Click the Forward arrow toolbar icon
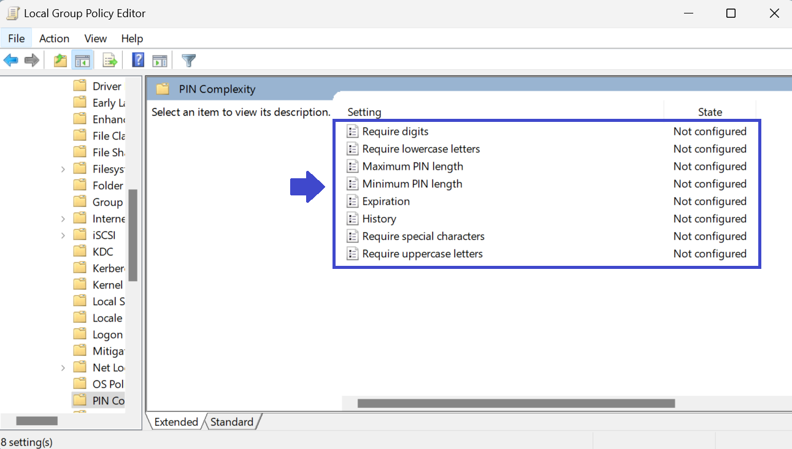Screen dimensions: 792x449 (x=32, y=60)
